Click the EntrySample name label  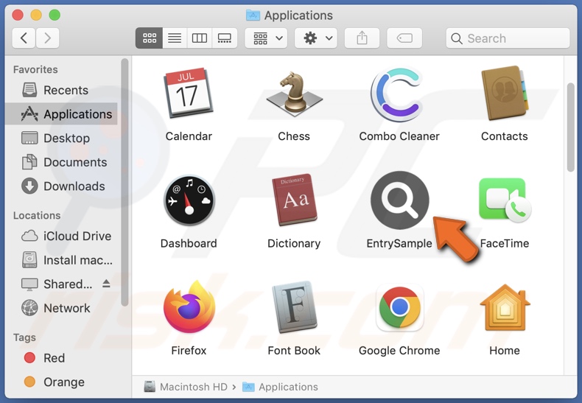[x=399, y=243]
